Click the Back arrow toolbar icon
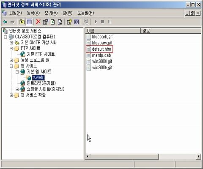This screenshot has width=203, height=169. [5, 22]
